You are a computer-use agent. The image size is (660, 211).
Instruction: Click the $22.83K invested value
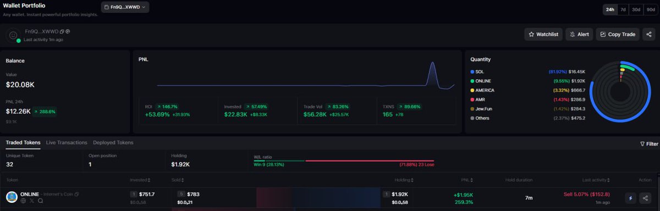click(236, 114)
